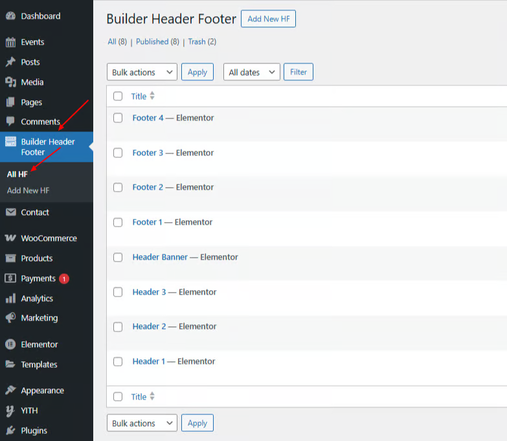The image size is (507, 441).
Task: Click the Posts pushpin icon
Action: [10, 62]
